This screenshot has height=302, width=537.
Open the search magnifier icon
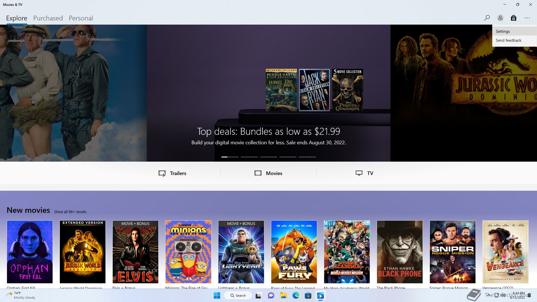[x=487, y=18]
